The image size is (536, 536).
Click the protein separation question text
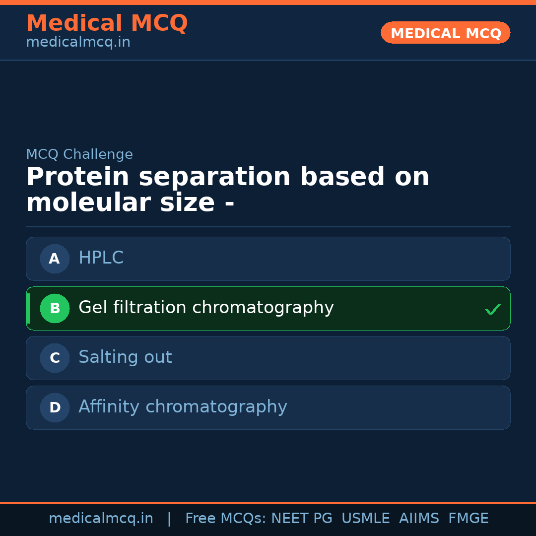[227, 190]
